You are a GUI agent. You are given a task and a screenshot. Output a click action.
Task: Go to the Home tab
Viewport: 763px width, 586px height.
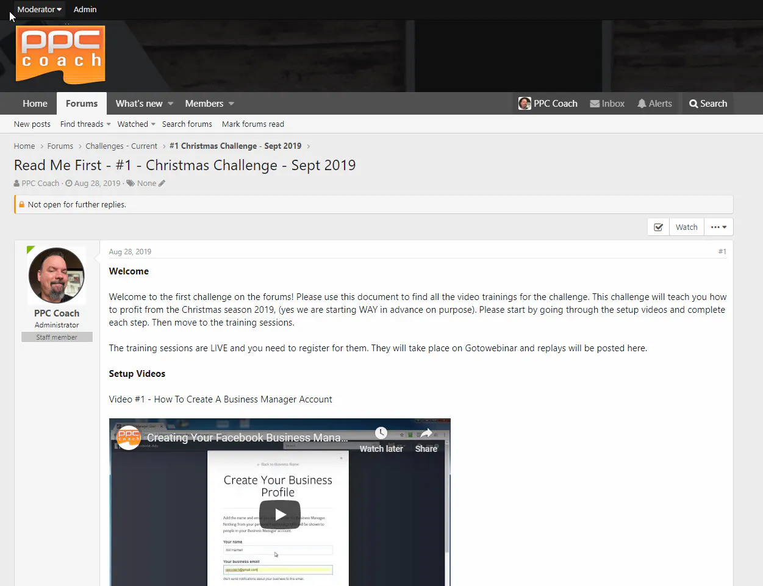click(x=35, y=104)
